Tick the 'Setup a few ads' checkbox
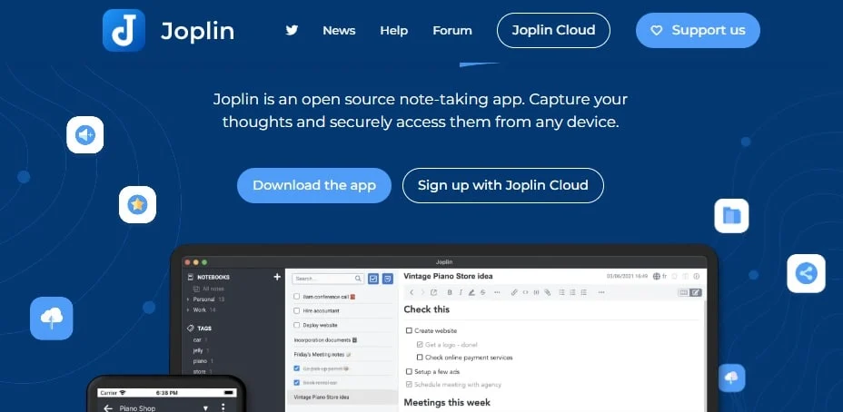The height and width of the screenshot is (412, 843). 409,371
